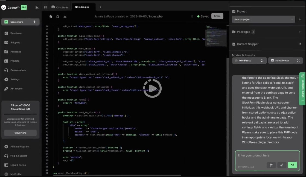
Task: Click the Saved status indicator
Action: point(203,16)
